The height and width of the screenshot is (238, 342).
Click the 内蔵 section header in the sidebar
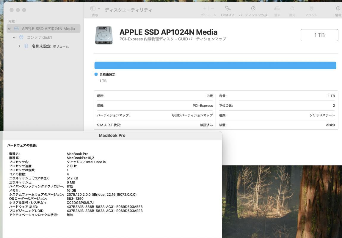(12, 21)
